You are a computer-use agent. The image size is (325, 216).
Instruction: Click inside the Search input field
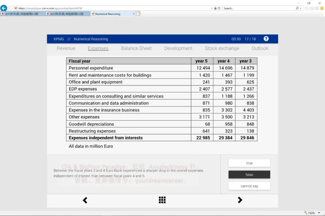(259, 8)
